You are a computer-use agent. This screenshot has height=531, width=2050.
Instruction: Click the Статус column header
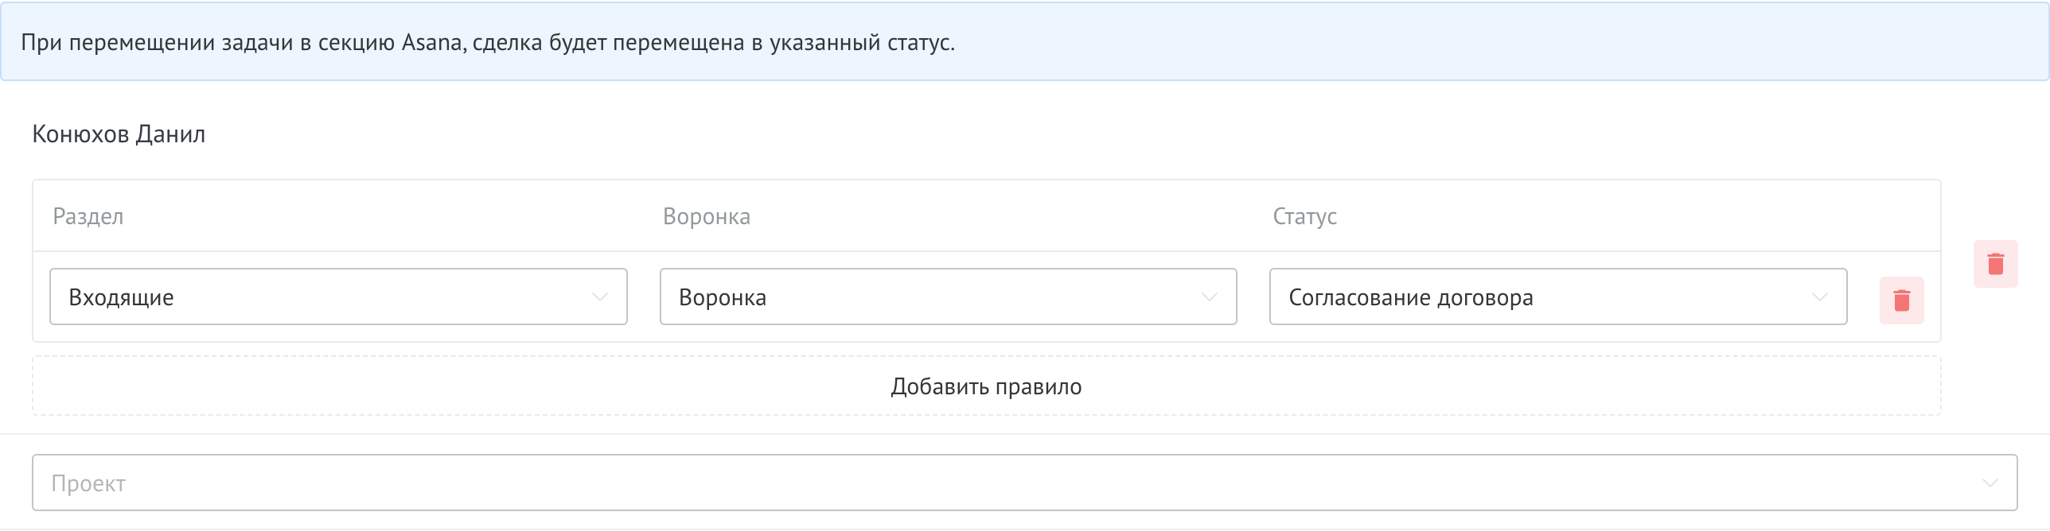pyautogui.click(x=1304, y=215)
